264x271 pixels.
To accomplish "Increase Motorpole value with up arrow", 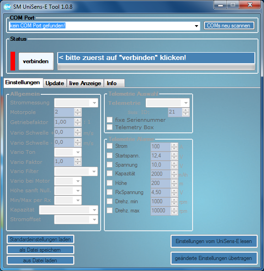I will (x=78, y=110).
